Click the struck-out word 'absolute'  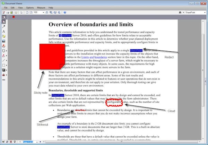80,110
